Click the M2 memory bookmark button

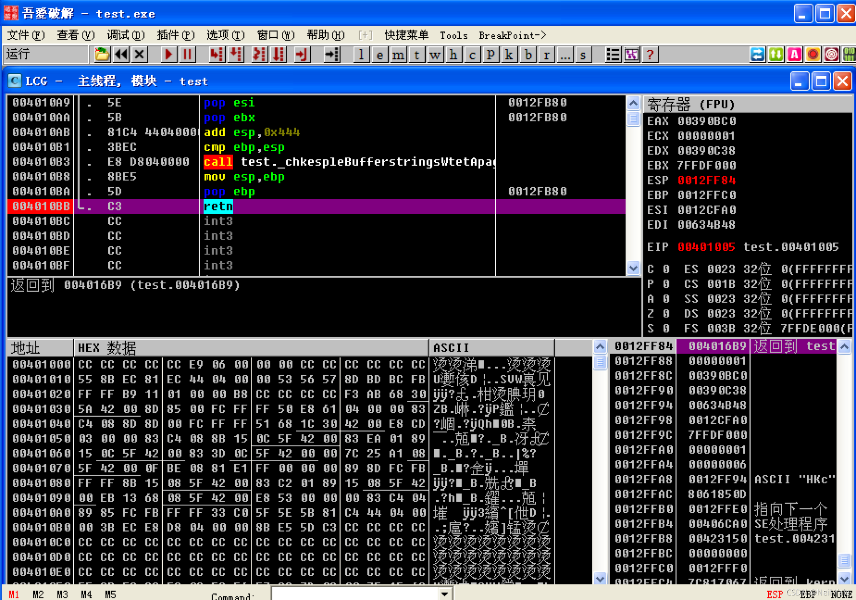click(38, 594)
